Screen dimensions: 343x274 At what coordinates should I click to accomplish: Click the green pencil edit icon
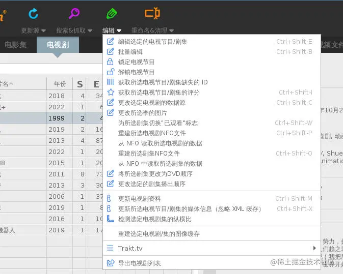point(112,14)
